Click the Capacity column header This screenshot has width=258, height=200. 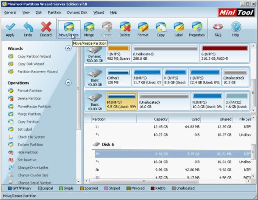pyautogui.click(x=152, y=119)
